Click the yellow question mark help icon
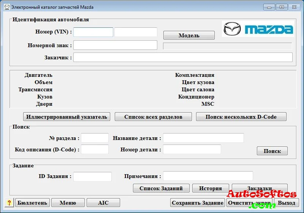304x213 pixels. click(x=9, y=203)
